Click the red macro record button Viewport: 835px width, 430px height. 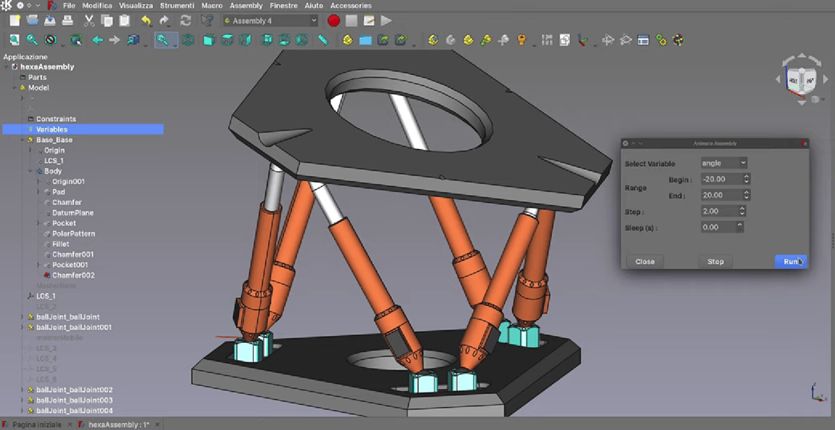coord(334,21)
